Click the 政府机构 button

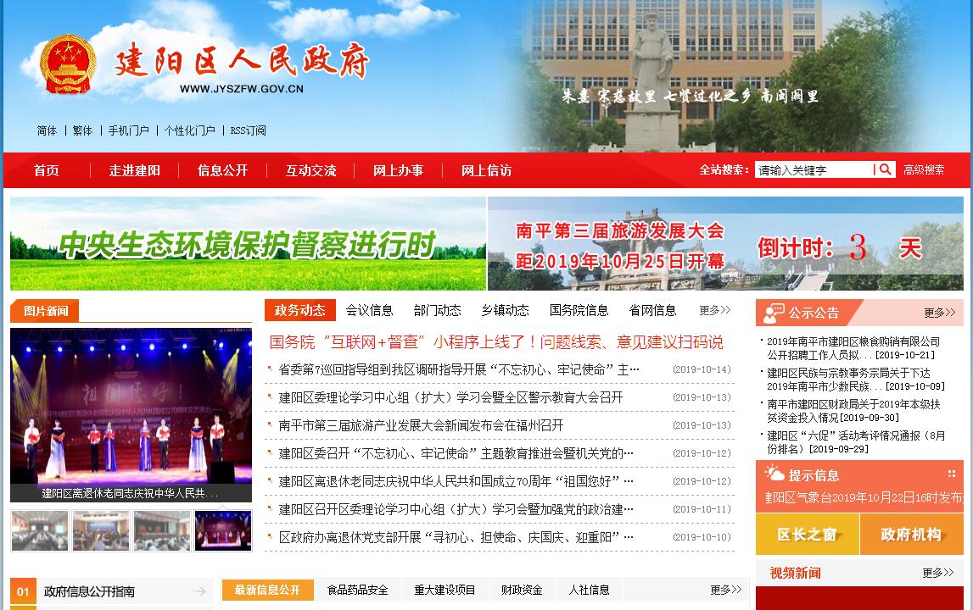[x=911, y=534]
